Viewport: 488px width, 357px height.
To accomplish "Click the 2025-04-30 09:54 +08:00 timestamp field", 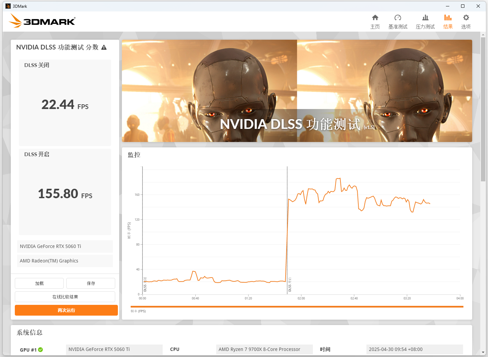I will (415, 350).
